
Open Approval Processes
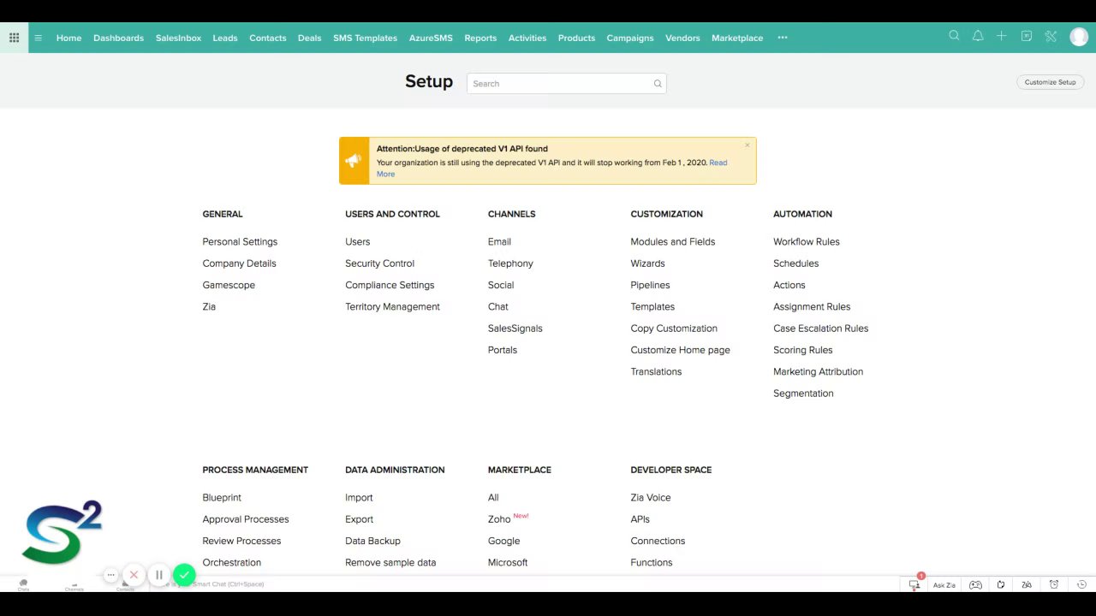[x=246, y=519]
